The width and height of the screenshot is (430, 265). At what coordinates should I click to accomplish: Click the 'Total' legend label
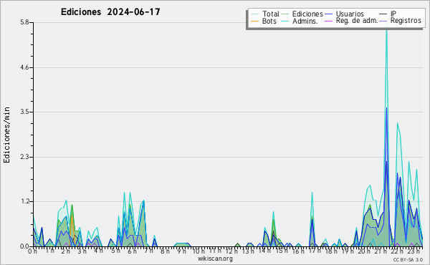(271, 14)
